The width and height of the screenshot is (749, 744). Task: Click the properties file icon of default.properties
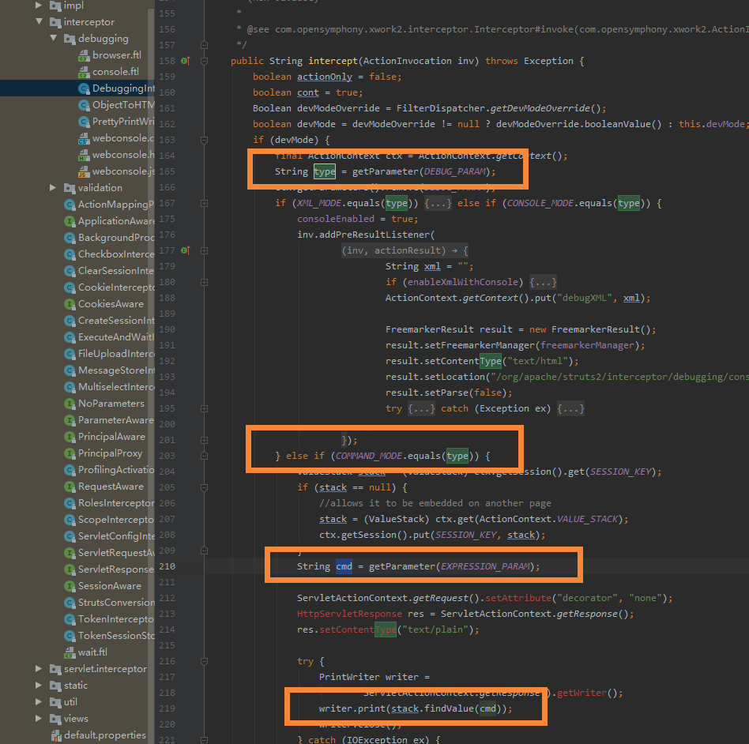pyautogui.click(x=56, y=735)
